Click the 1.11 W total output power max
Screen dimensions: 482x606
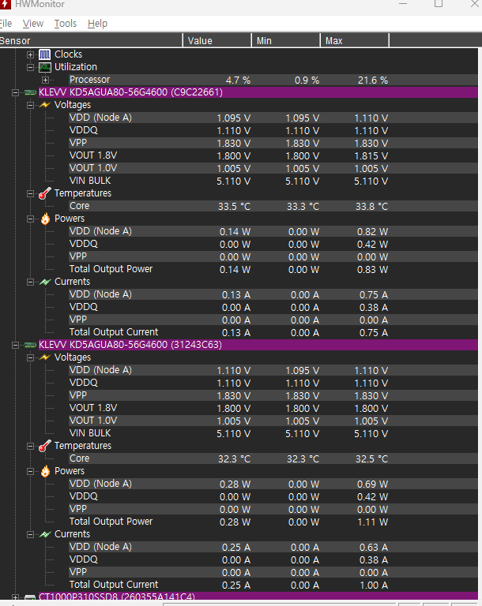372,522
